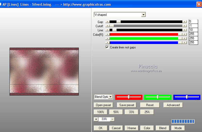
Task: Close the AP Lines dialog window
Action: point(199,4)
